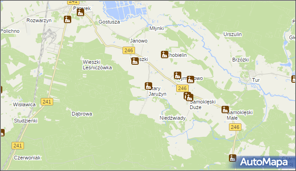Click the 246 road shield near Janowo
Image resolution: width=296 pixels, height=171 pixels.
[x=129, y=50]
